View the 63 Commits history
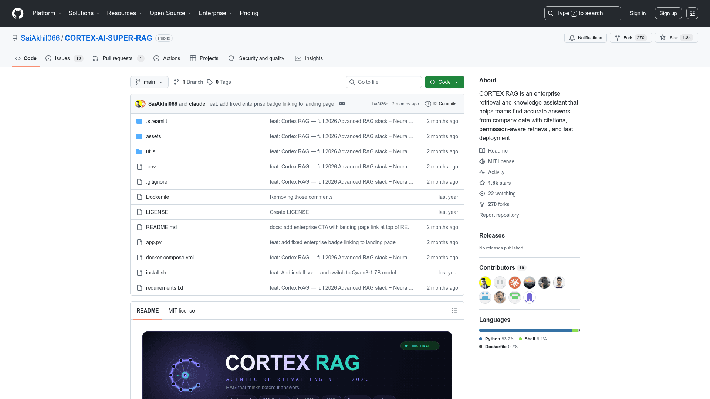The image size is (710, 399). pos(440,104)
